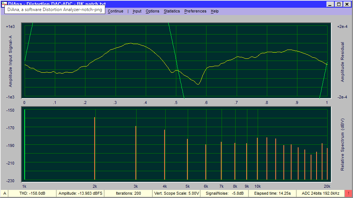The width and height of the screenshot is (353, 198).
Task: Click the 20k frequency axis label
Action: [327, 186]
